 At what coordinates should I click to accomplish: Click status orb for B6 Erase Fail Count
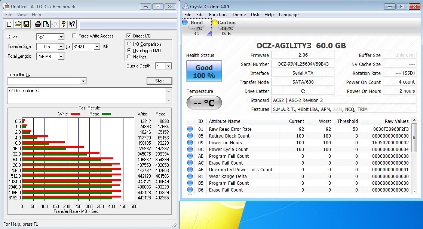point(190,190)
